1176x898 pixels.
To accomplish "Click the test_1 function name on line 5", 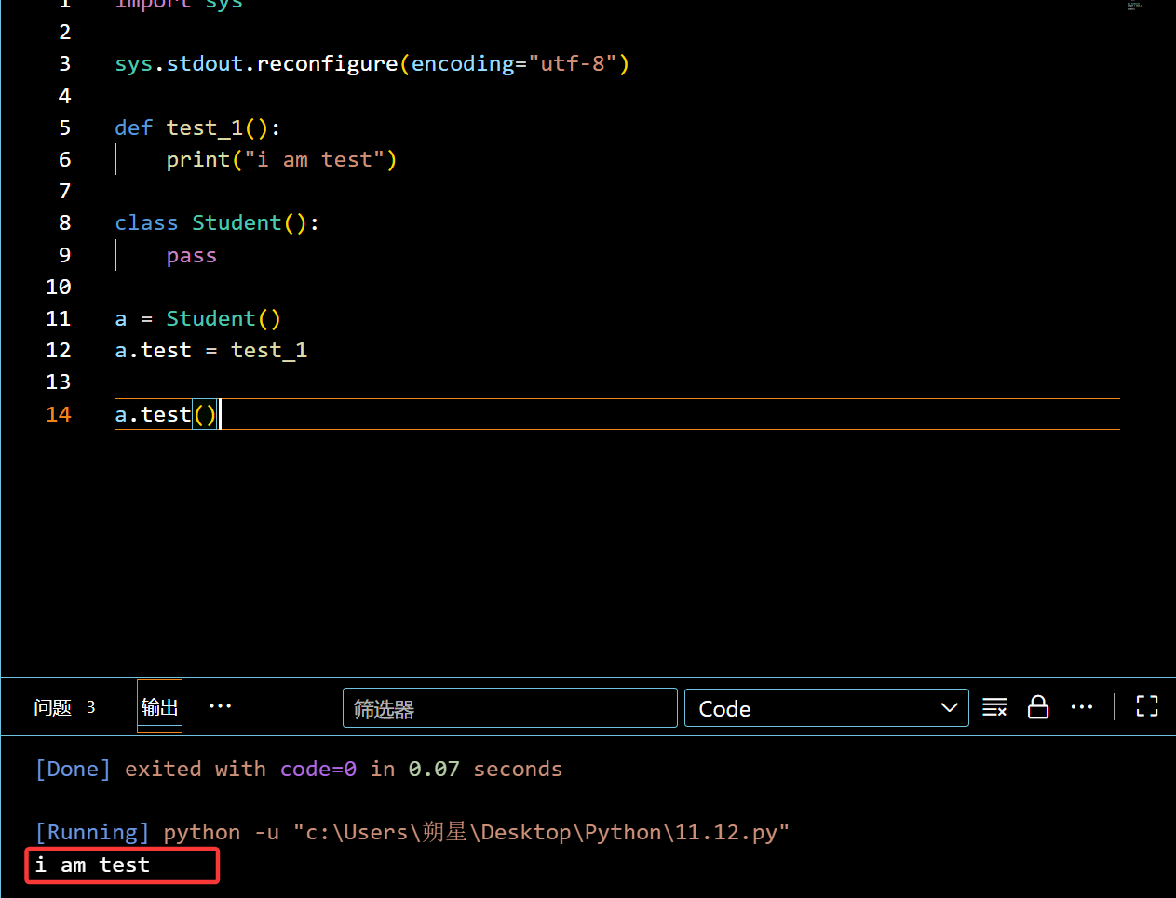I will (x=204, y=127).
